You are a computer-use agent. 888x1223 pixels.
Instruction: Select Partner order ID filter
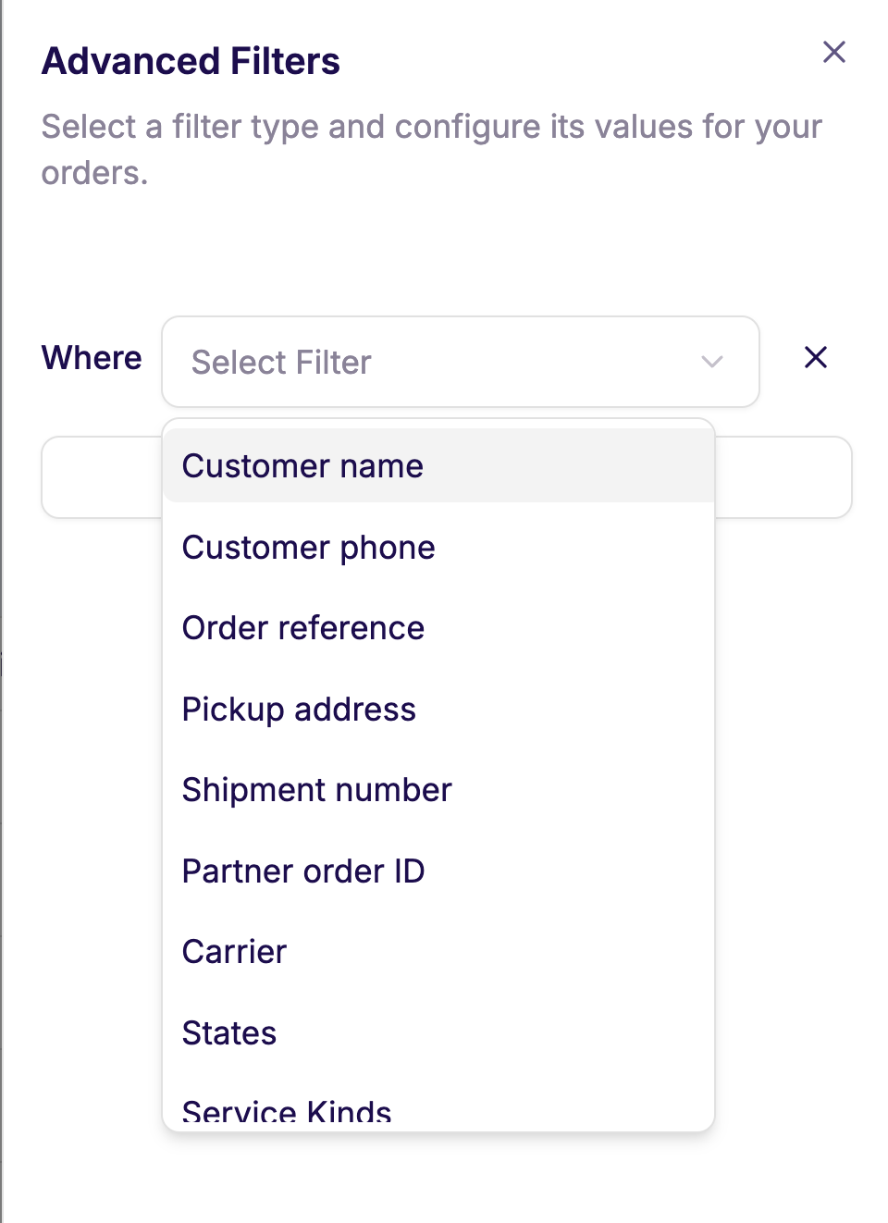304,871
